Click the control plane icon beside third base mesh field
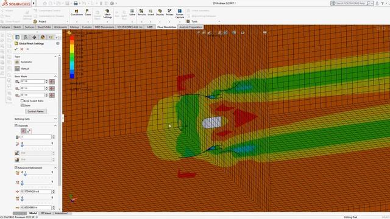This screenshot has height=219, width=390. [52, 95]
